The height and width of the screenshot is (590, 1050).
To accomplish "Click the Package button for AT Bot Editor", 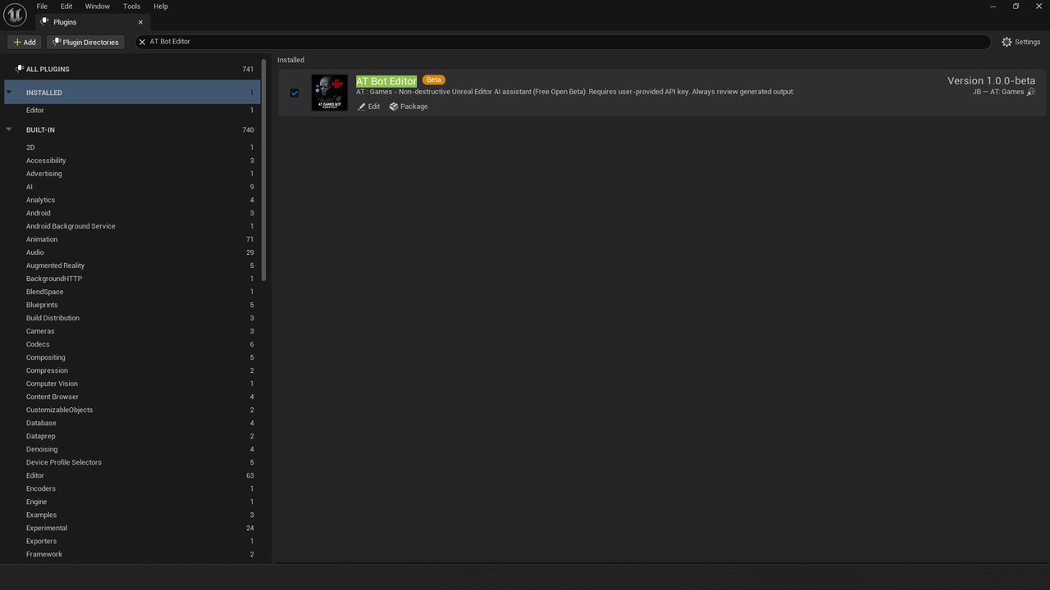I will click(409, 107).
